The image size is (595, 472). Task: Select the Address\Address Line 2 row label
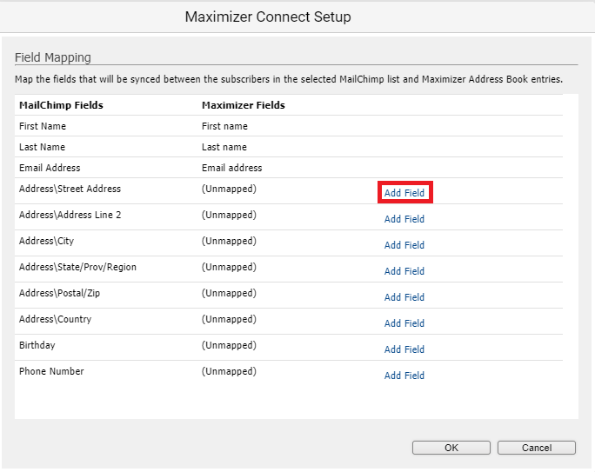pyautogui.click(x=70, y=215)
